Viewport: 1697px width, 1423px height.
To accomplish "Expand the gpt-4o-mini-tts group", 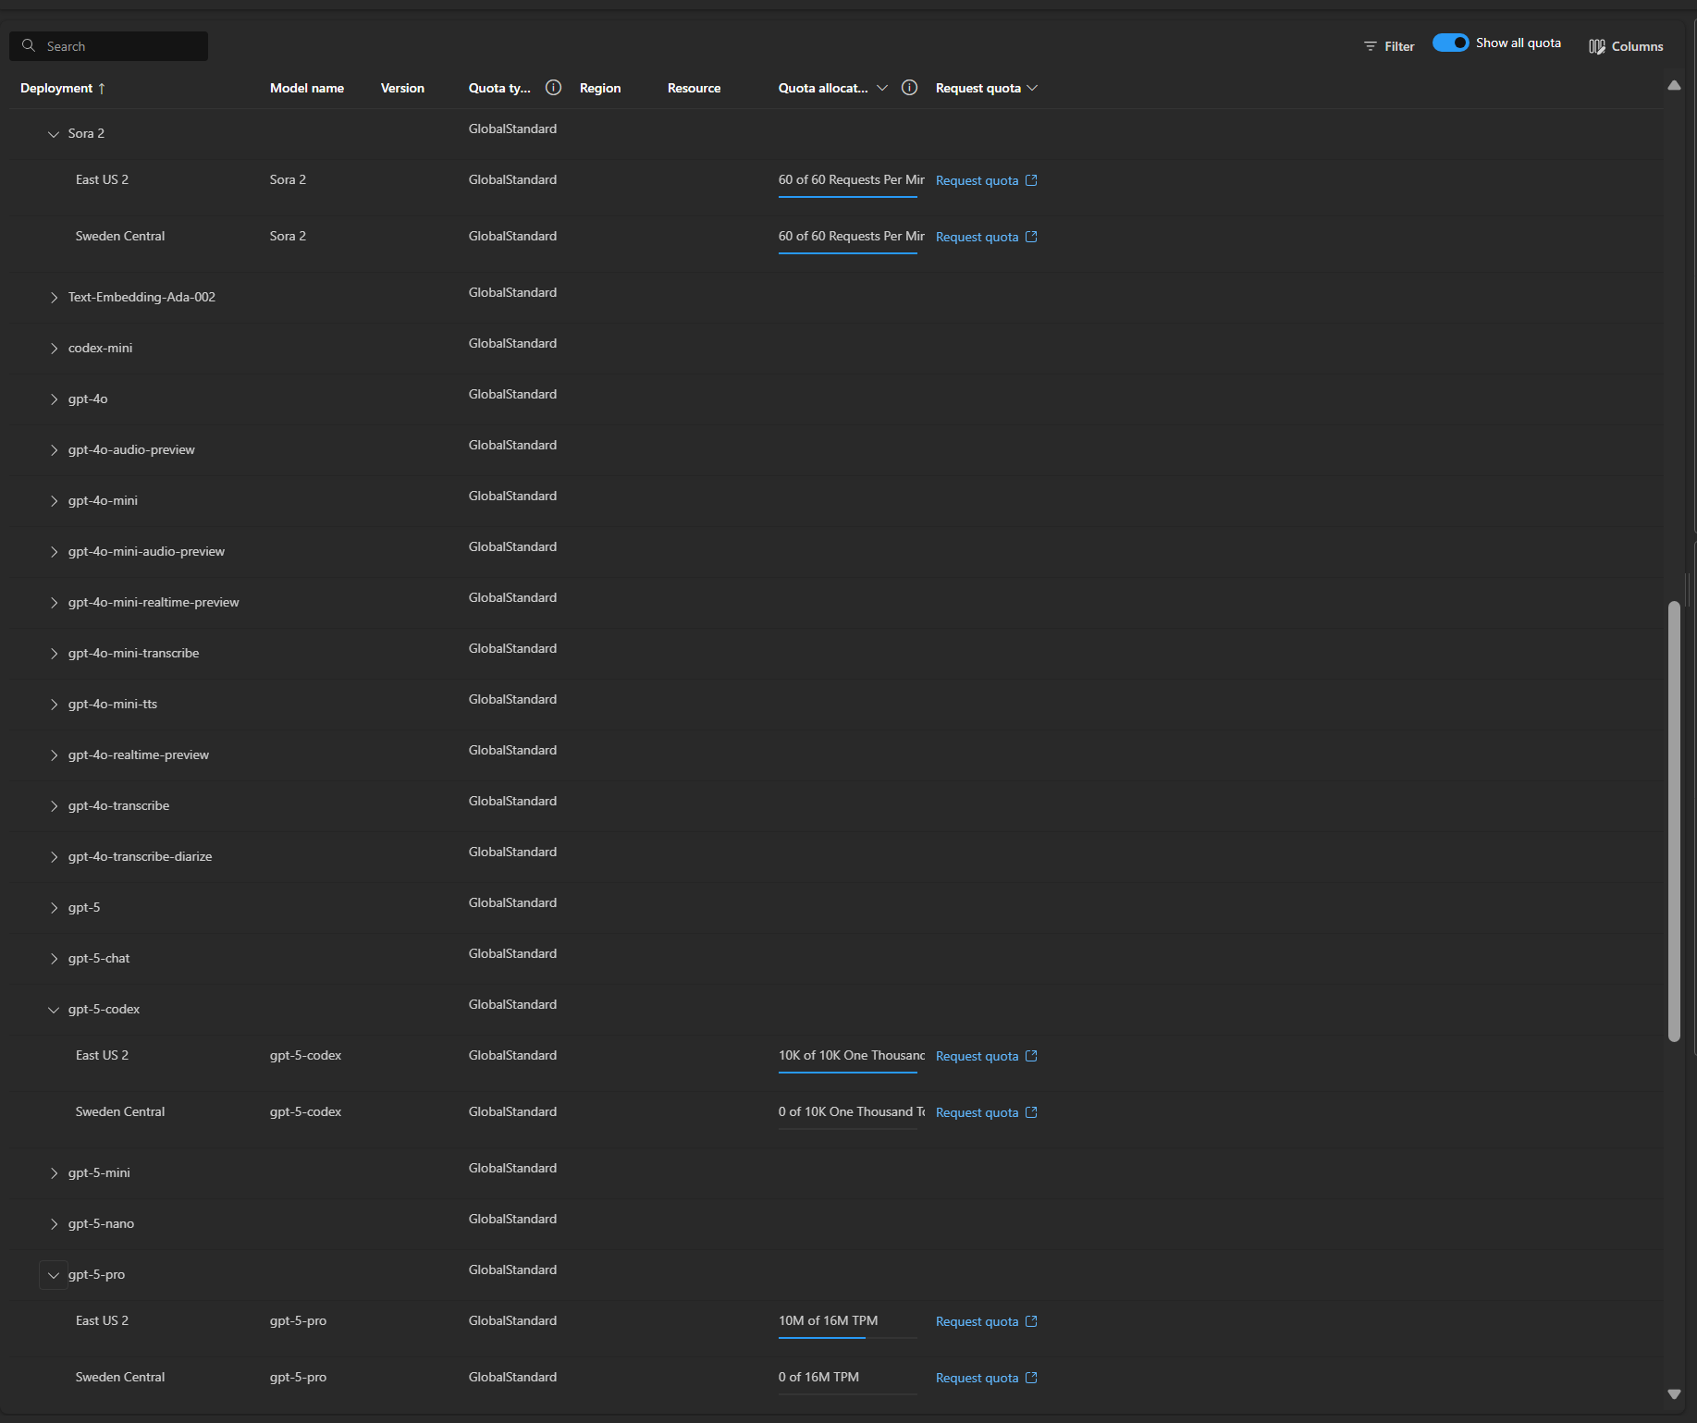I will coord(54,705).
